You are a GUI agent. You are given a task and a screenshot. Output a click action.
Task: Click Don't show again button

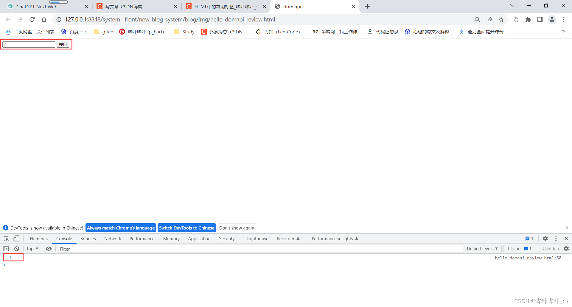(x=237, y=228)
